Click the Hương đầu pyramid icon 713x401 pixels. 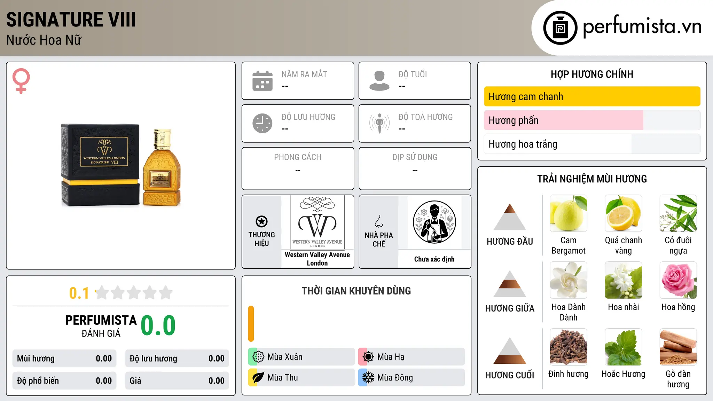pos(510,217)
